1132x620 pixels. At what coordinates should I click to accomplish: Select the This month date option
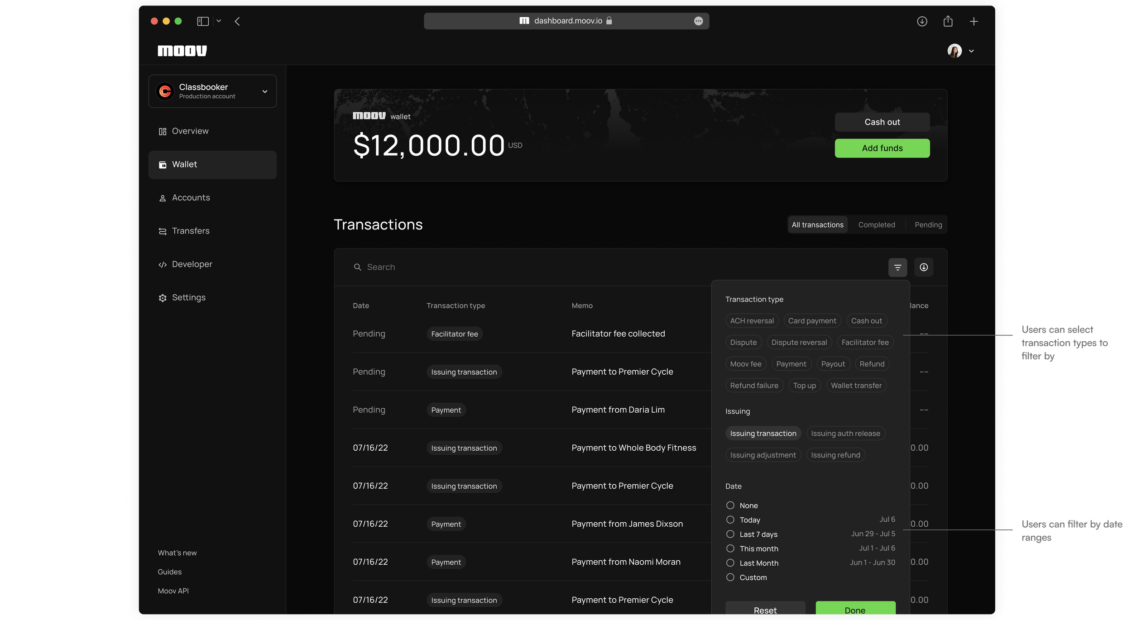(730, 548)
